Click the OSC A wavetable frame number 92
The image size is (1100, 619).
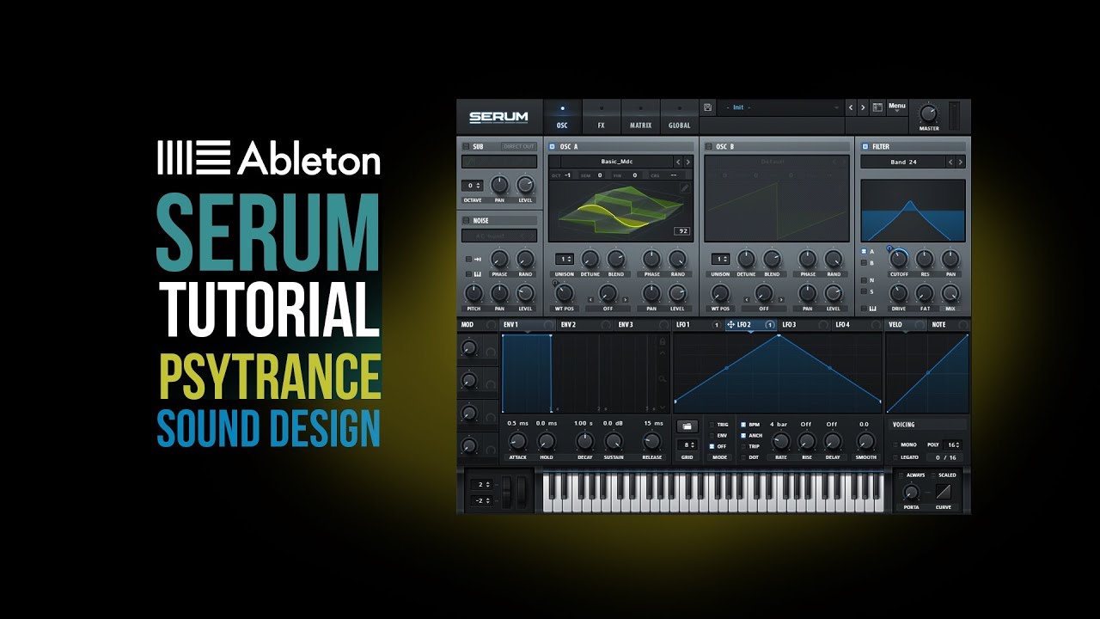[683, 231]
